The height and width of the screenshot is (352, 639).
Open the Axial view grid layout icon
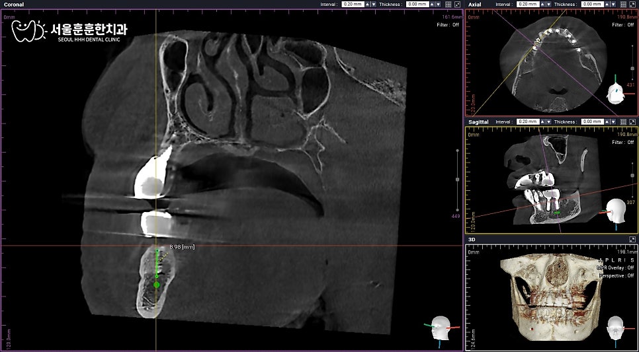pos(624,4)
